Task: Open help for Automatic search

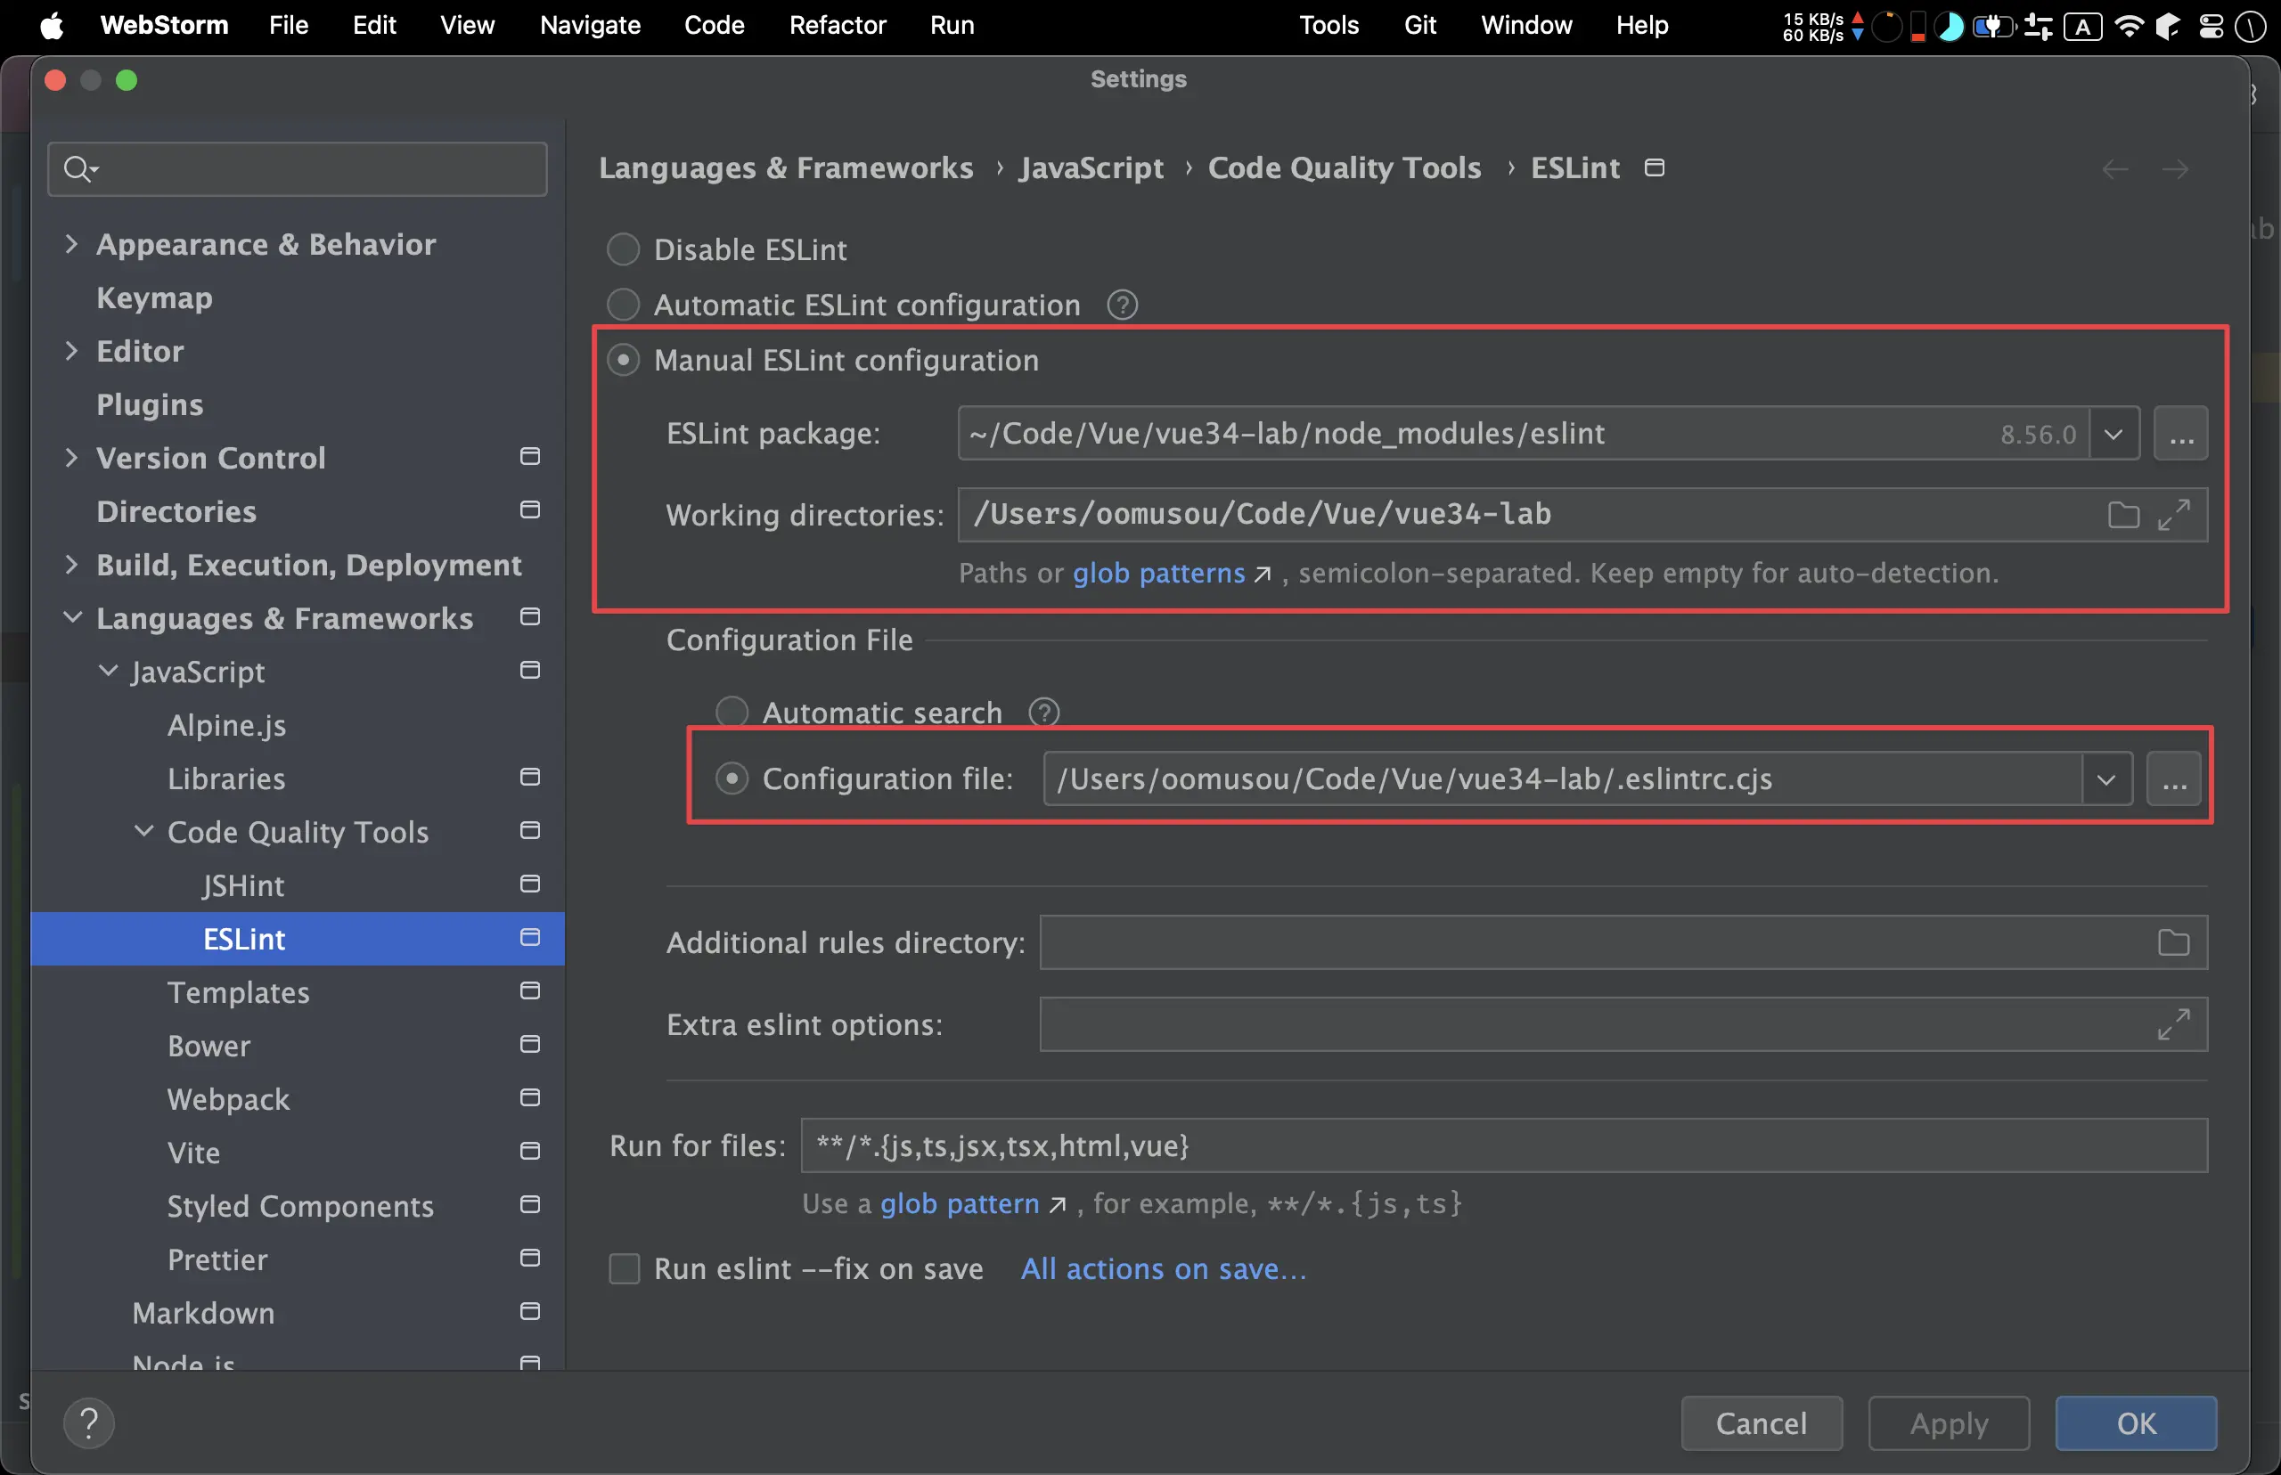Action: tap(1043, 713)
